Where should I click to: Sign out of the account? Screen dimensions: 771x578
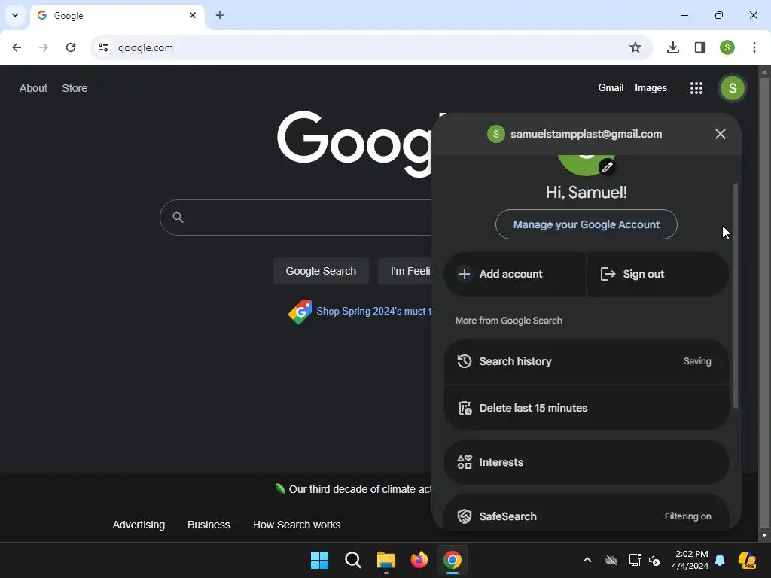click(658, 274)
